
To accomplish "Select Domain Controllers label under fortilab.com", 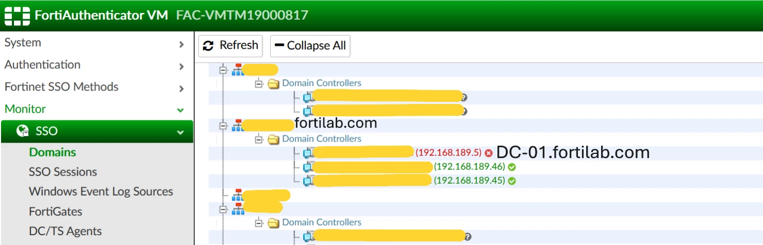I will point(322,138).
